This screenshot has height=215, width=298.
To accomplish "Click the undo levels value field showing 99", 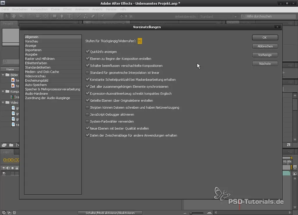I will click(x=140, y=41).
